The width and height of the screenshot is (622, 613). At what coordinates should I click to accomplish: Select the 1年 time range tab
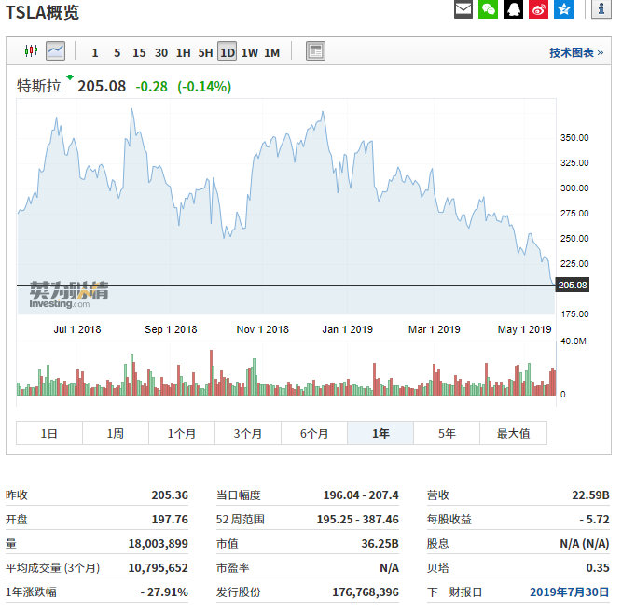point(380,433)
